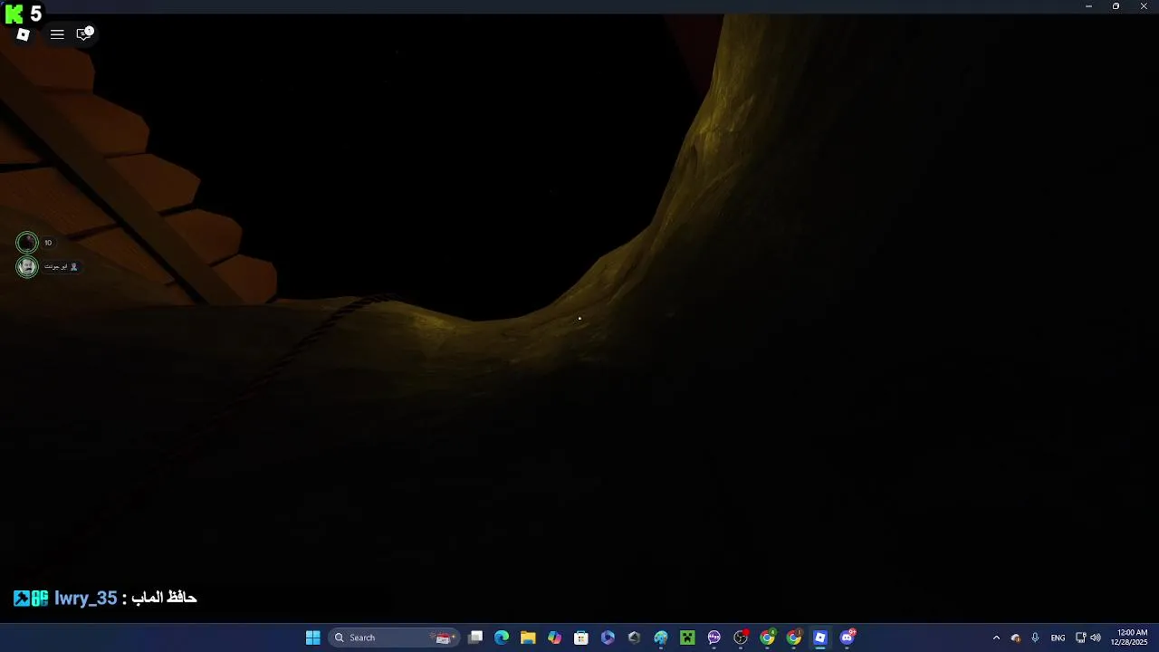Select the mustached player avatar in list

27,266
